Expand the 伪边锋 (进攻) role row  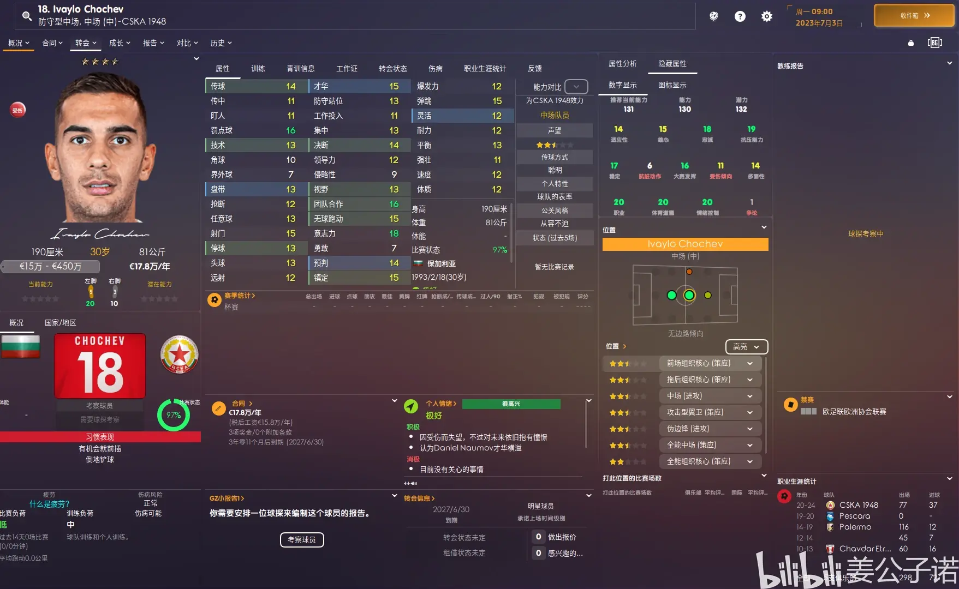(x=710, y=429)
